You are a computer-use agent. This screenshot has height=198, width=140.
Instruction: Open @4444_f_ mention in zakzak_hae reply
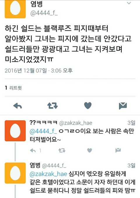[43, 131]
